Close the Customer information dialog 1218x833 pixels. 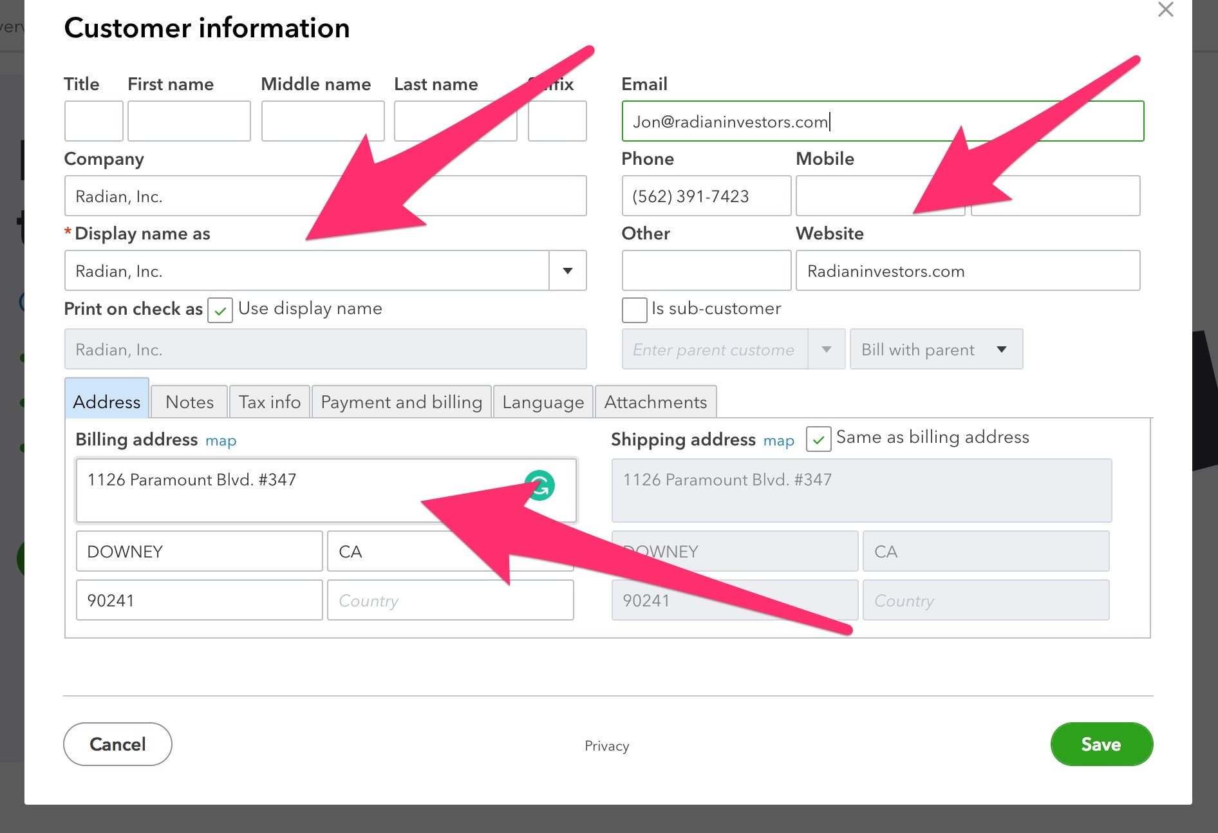tap(1165, 10)
